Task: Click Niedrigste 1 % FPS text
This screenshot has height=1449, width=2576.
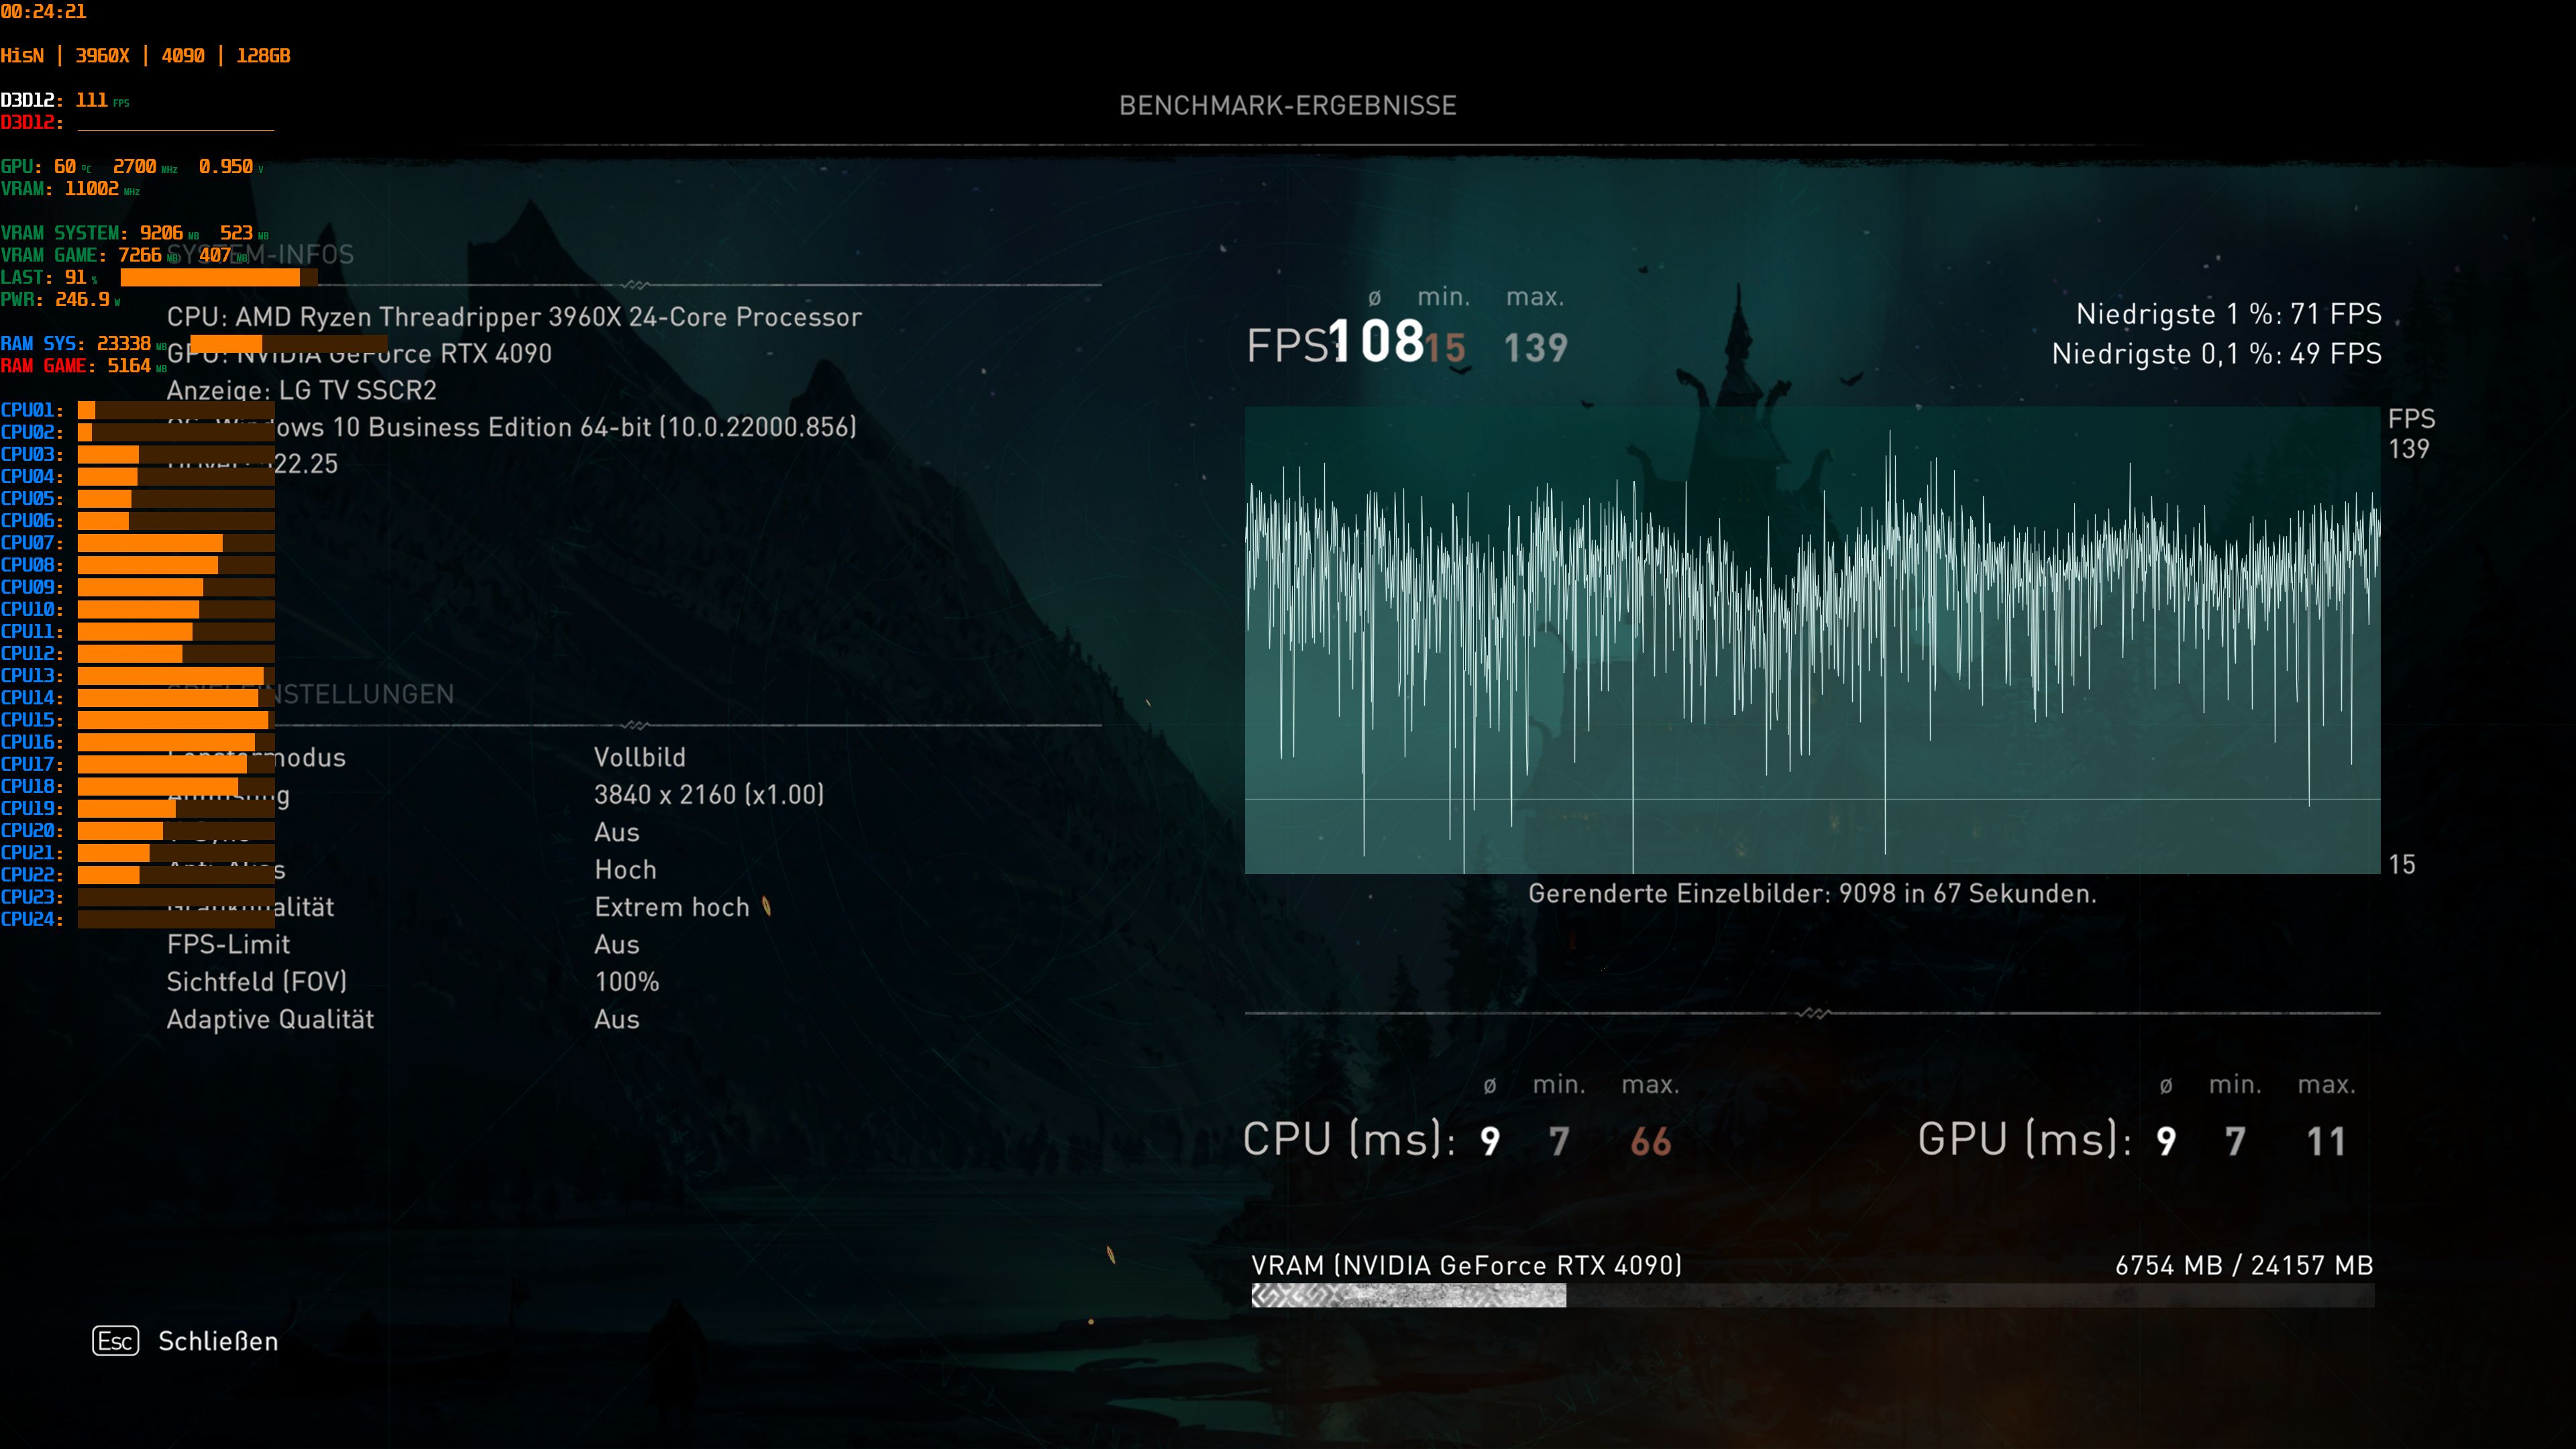Action: pyautogui.click(x=2228, y=314)
